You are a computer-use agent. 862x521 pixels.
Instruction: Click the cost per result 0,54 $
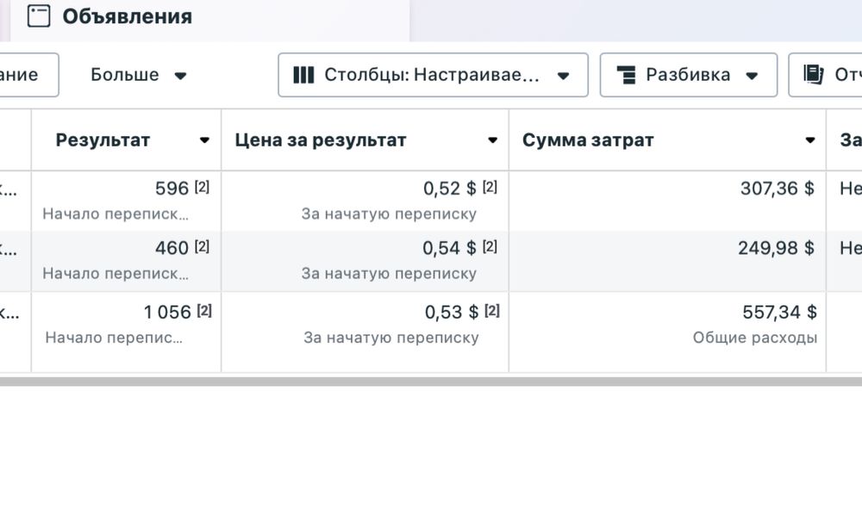(x=450, y=248)
